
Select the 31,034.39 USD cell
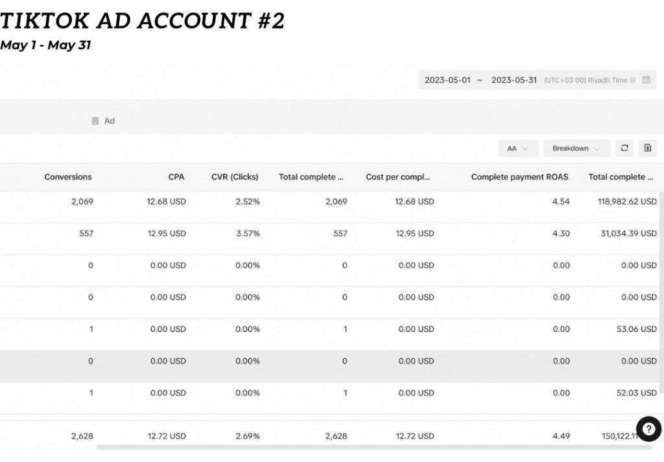(x=628, y=234)
